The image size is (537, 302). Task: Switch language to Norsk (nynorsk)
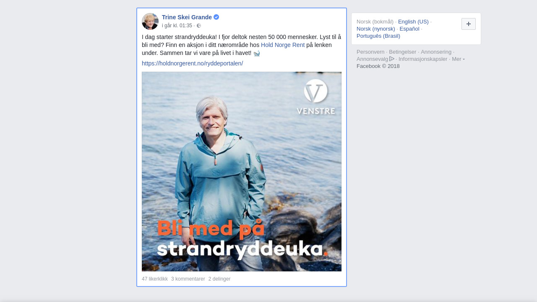tap(376, 29)
